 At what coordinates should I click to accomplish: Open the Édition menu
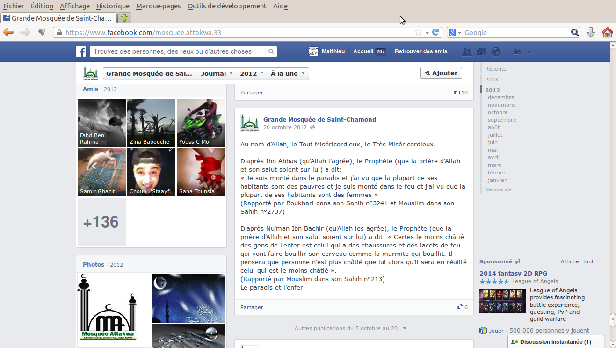tap(42, 6)
